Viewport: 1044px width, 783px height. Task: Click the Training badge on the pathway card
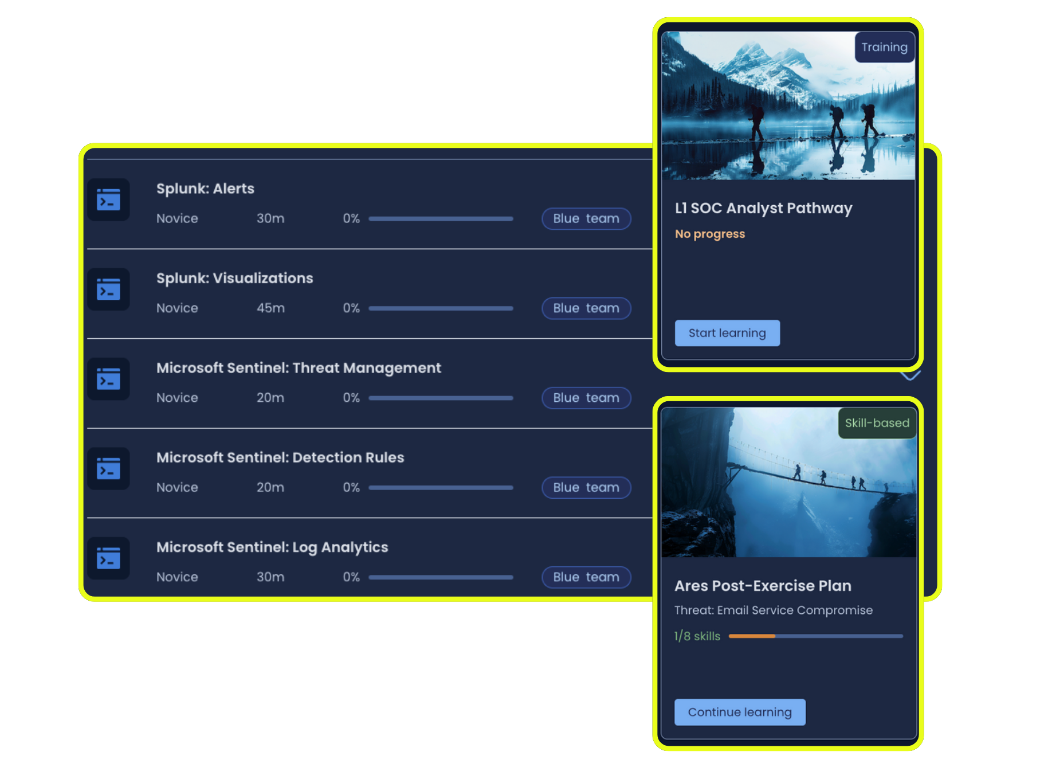[x=884, y=47]
